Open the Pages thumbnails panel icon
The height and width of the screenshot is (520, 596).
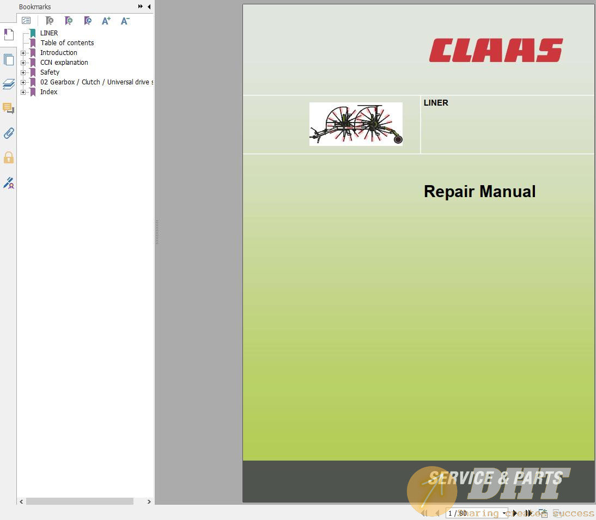(8, 60)
